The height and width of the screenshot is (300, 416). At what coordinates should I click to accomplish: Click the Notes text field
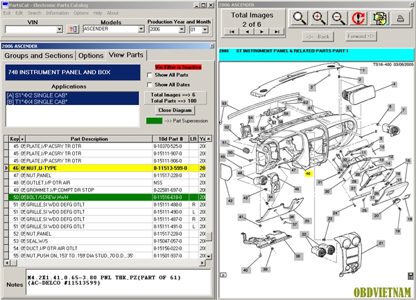click(x=119, y=282)
